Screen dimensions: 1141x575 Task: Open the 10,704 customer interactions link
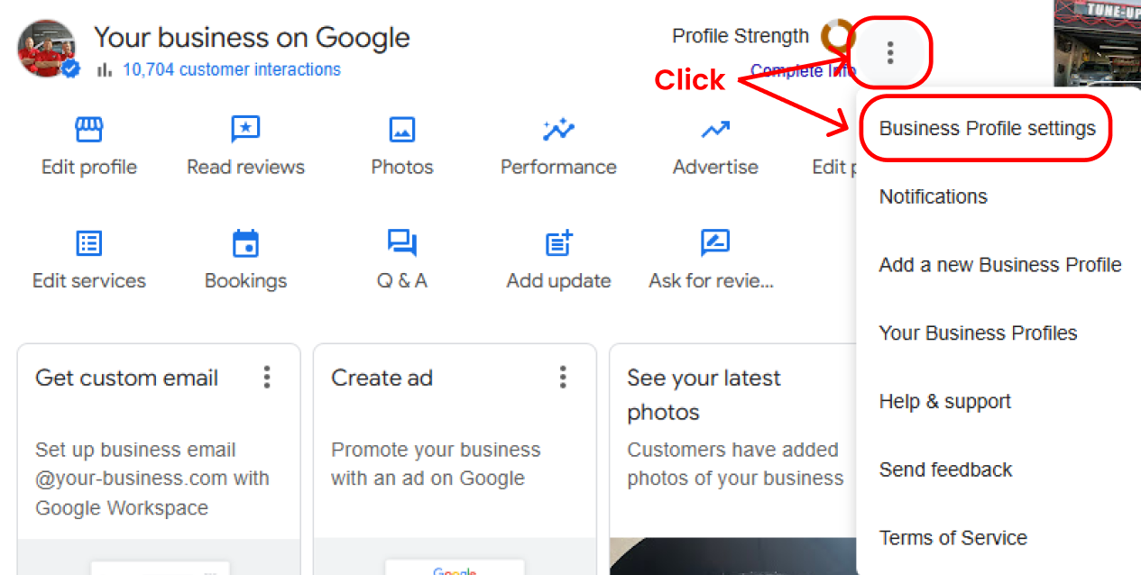tap(232, 69)
